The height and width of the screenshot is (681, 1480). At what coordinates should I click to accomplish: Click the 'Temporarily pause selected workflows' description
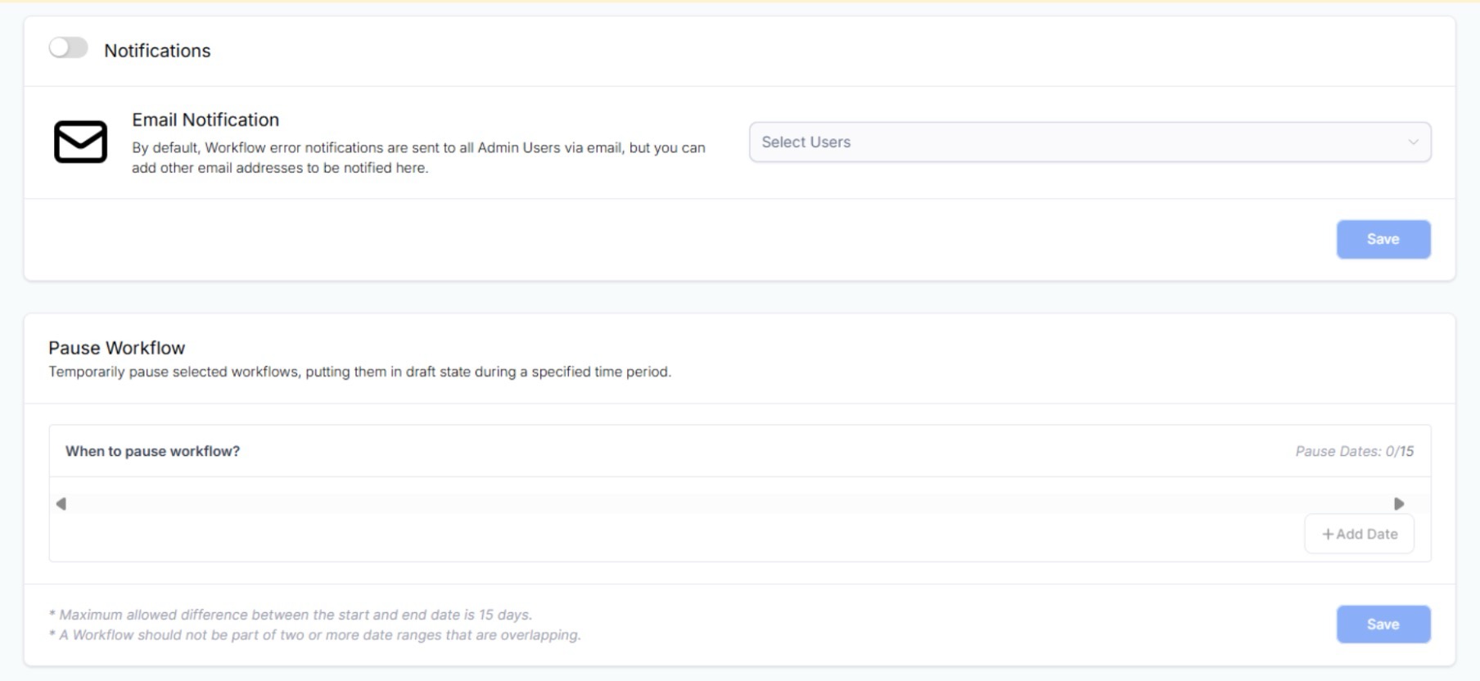359,372
